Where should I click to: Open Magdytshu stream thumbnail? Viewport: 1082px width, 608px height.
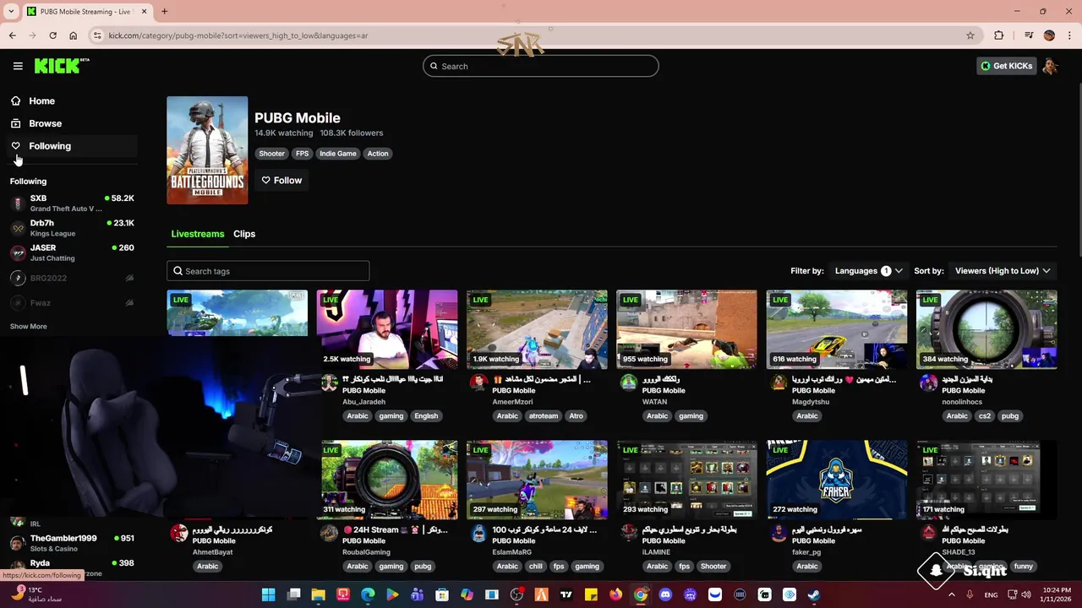pyautogui.click(x=837, y=329)
